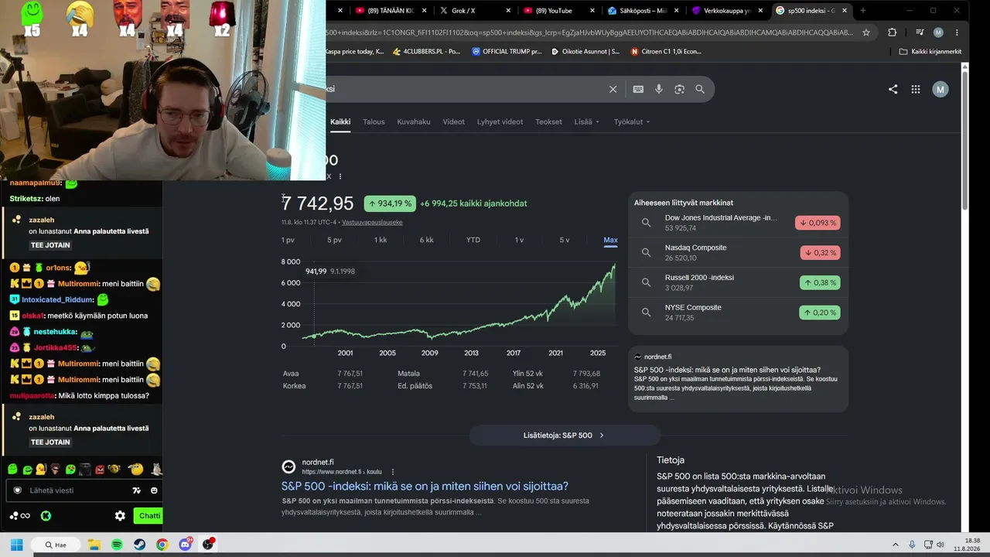Select the 1 kk chart range

pos(381,240)
